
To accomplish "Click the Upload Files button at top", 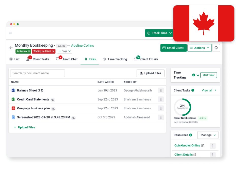I will (x=151, y=73).
